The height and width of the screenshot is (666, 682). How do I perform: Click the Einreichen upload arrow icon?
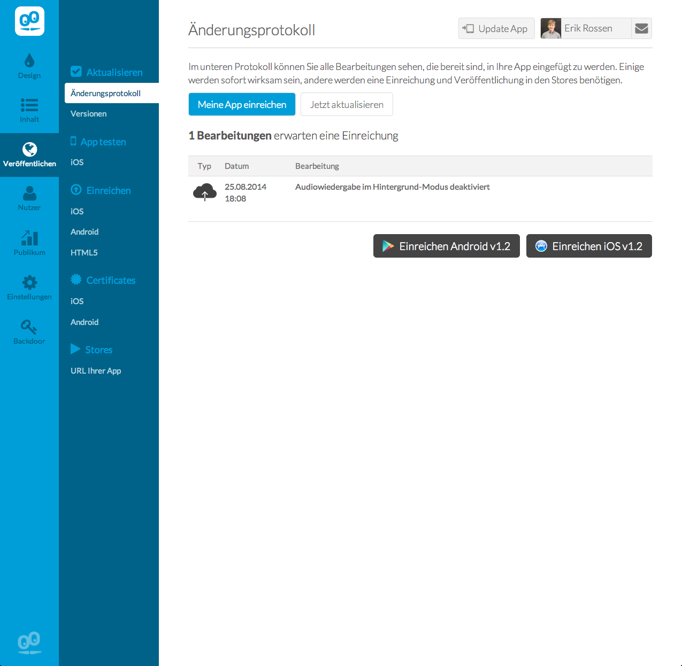pyautogui.click(x=76, y=190)
